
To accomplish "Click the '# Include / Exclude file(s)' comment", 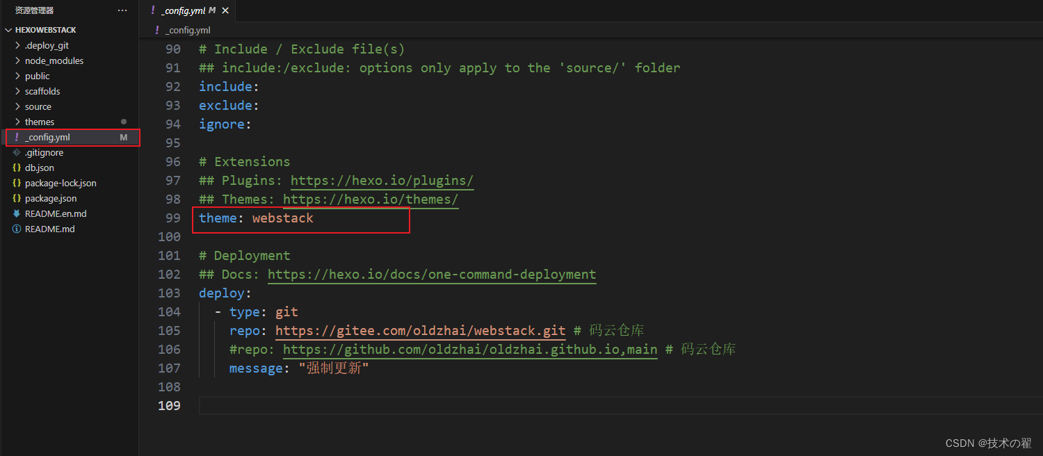I will point(302,49).
